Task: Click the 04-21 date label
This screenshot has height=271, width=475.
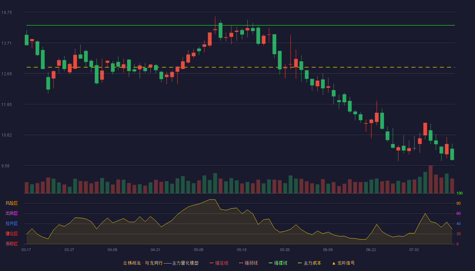Action: (155, 250)
